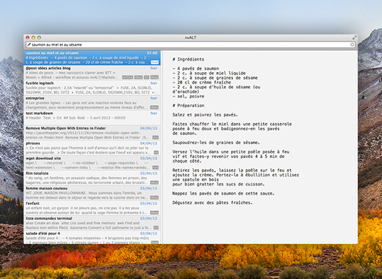Select the 'femme maison couteau' note
This screenshot has height=279, width=382.
click(92, 193)
